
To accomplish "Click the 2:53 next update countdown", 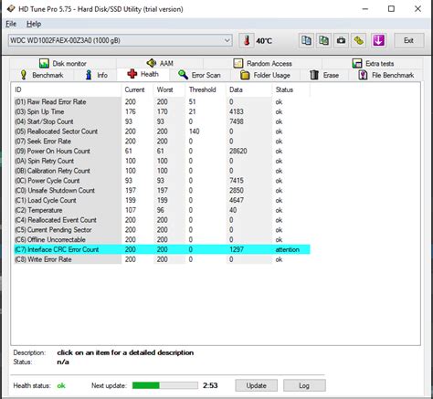I will pos(210,385).
